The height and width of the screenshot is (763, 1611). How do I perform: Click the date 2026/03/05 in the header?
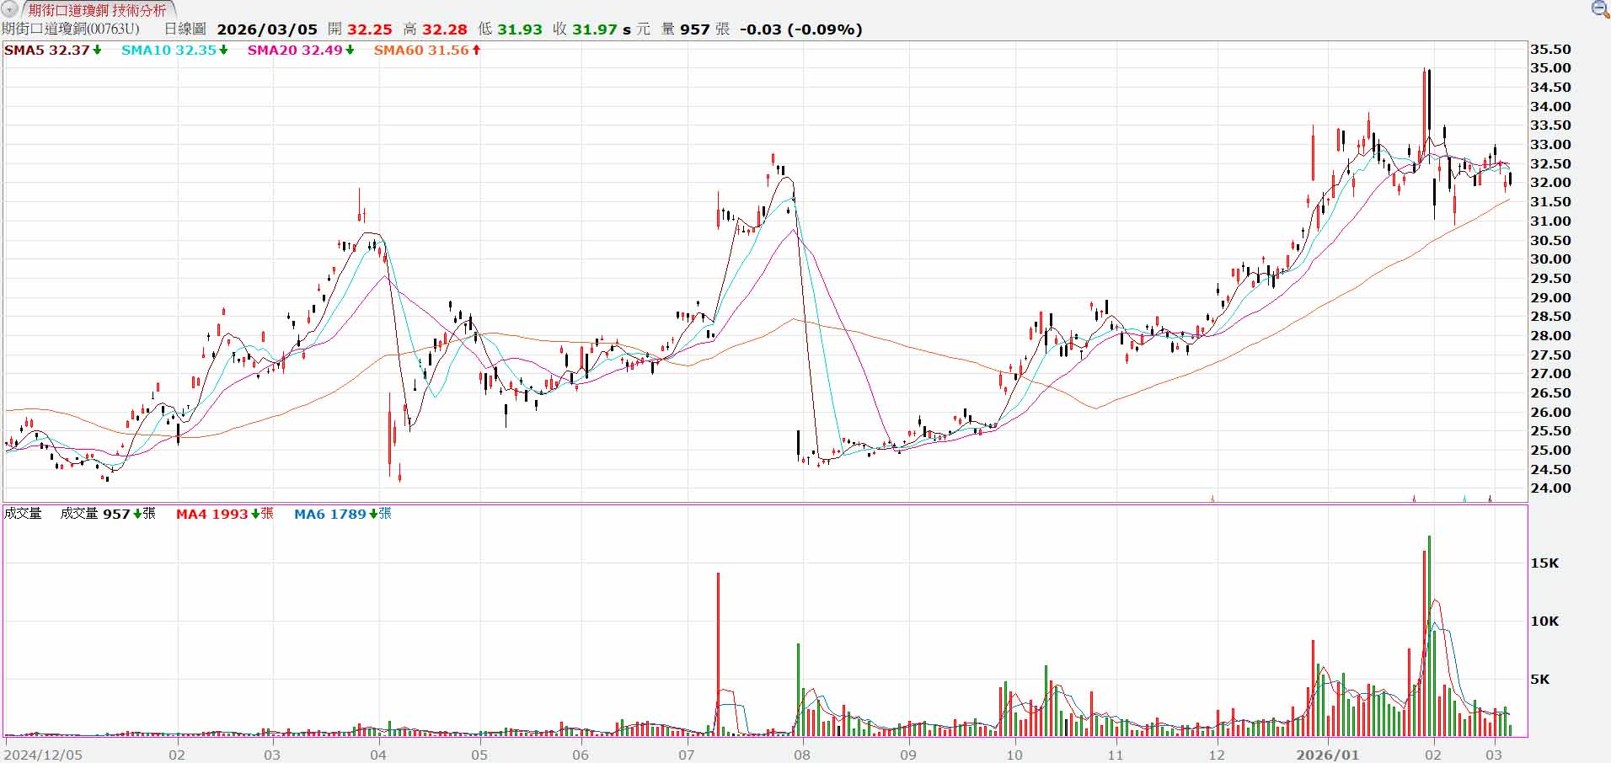click(x=267, y=29)
